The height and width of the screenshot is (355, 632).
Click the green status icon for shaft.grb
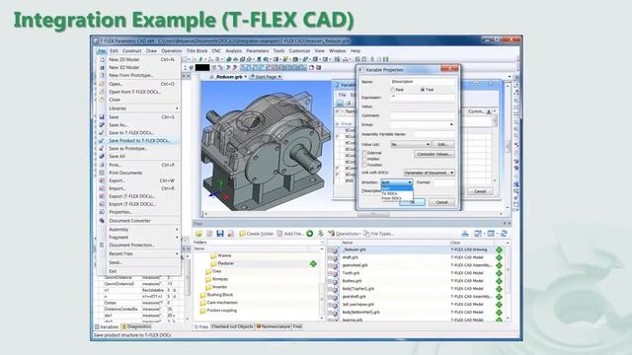pyautogui.click(x=499, y=257)
